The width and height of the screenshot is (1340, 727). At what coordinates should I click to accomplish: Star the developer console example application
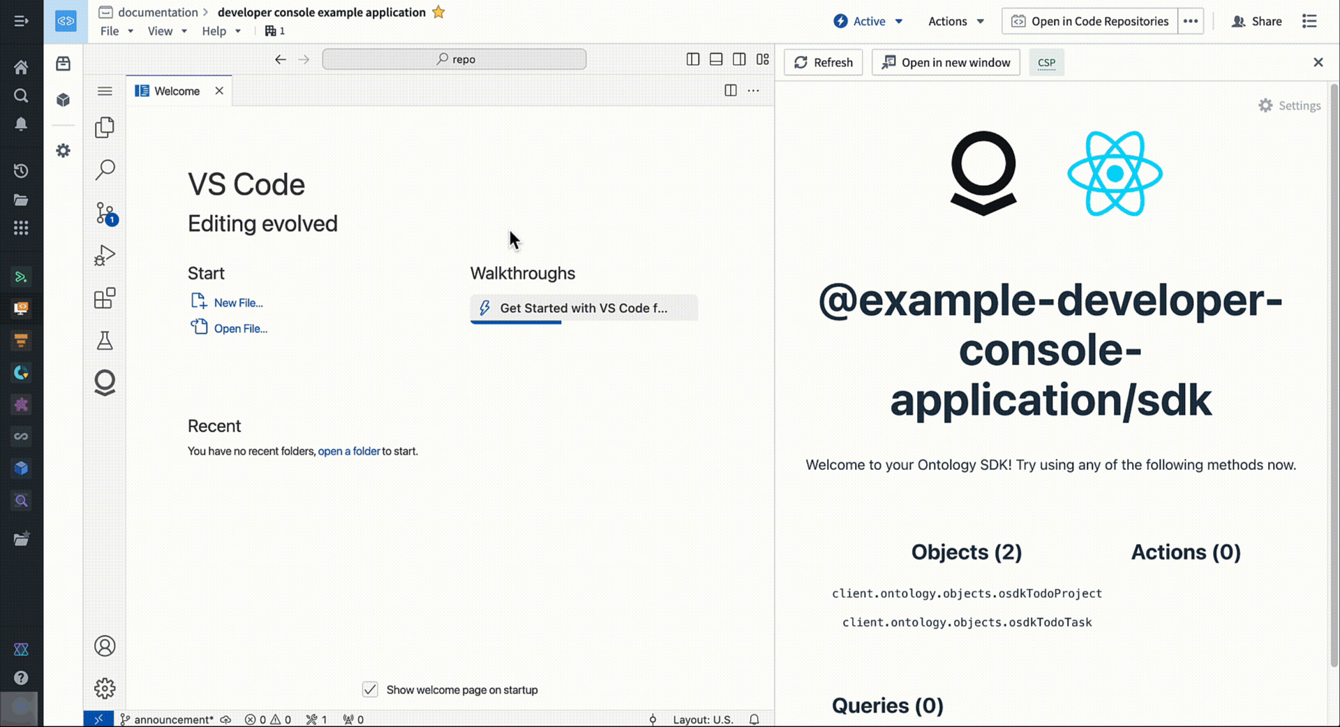[x=438, y=12]
